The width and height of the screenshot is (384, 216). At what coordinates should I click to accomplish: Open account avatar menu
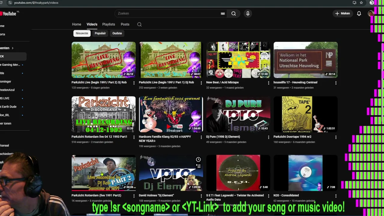click(371, 13)
